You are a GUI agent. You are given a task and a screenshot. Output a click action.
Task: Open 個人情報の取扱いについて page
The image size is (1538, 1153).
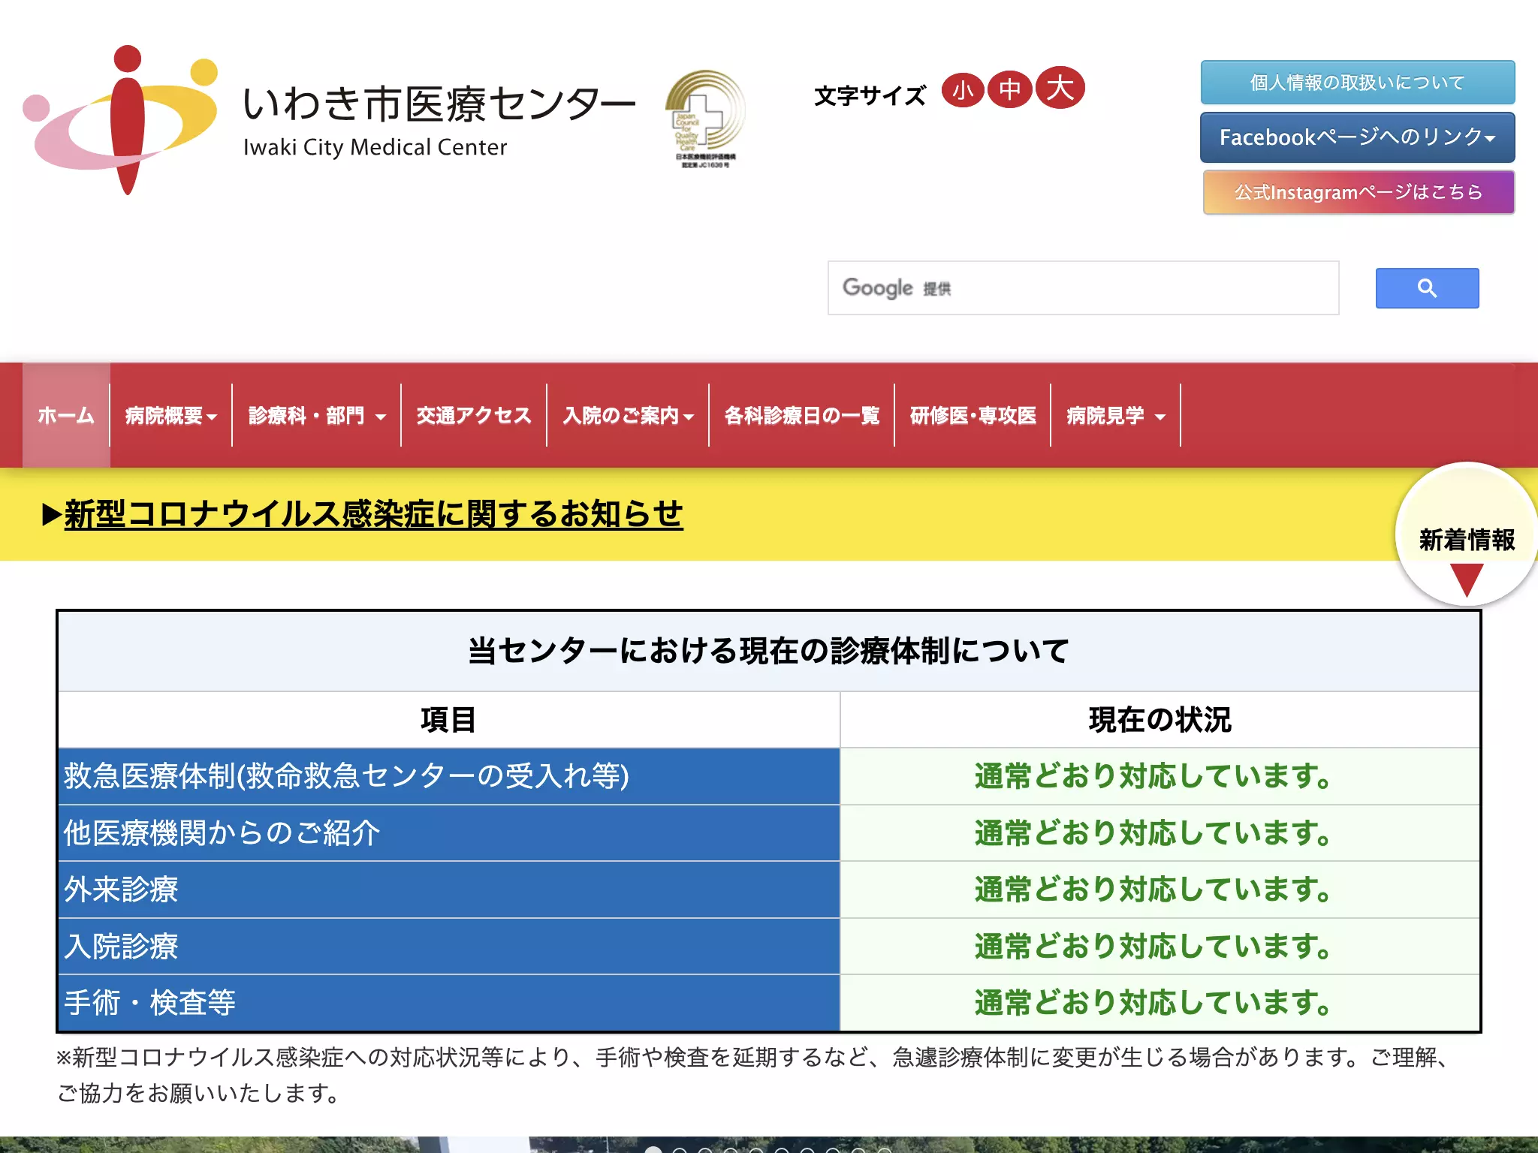(x=1358, y=83)
